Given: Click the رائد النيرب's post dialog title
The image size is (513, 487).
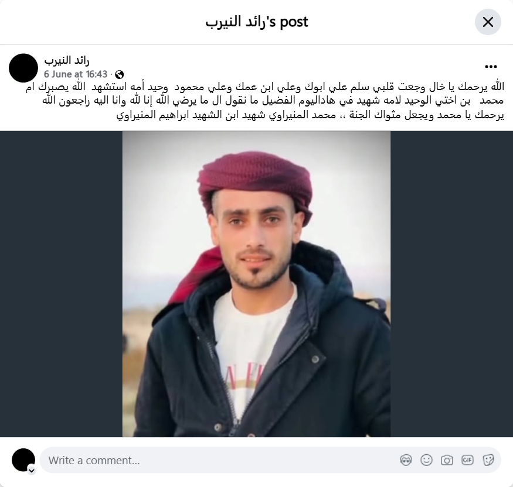Looking at the screenshot, I should point(257,22).
